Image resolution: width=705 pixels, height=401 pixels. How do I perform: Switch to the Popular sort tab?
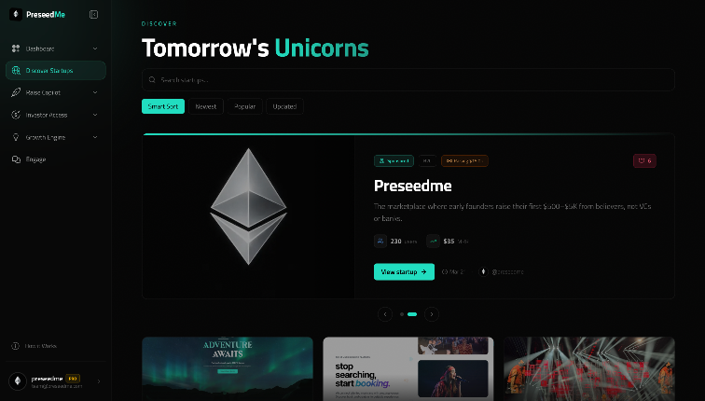point(244,106)
